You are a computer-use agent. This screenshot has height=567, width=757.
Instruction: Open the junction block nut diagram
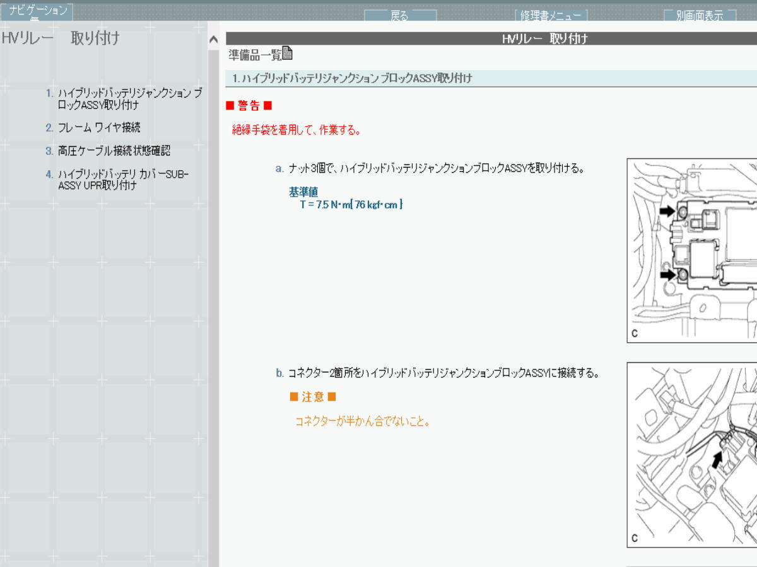[691, 250]
